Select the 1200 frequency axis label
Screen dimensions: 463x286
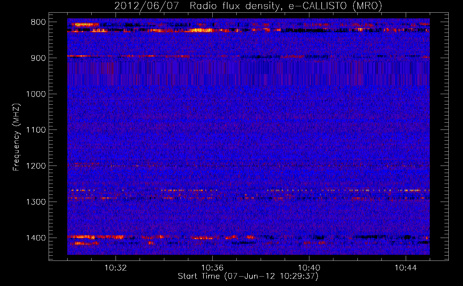36,166
